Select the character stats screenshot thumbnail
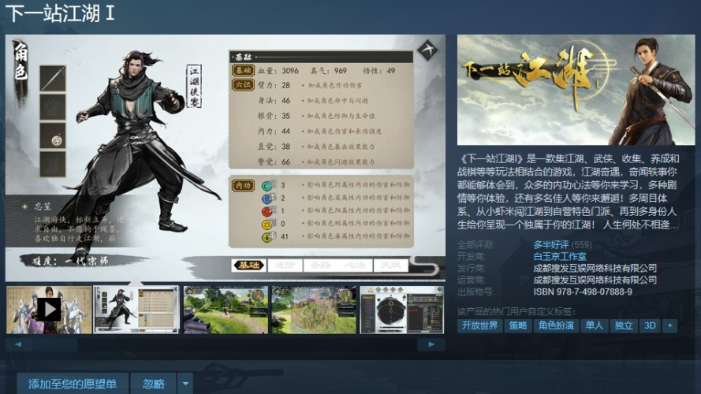 pyautogui.click(x=137, y=310)
